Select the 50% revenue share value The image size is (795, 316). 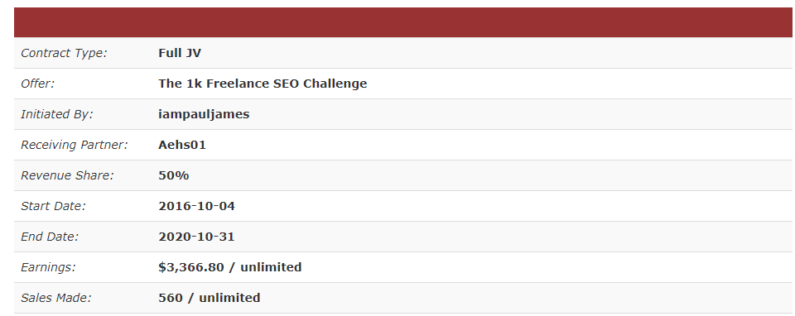(x=173, y=175)
